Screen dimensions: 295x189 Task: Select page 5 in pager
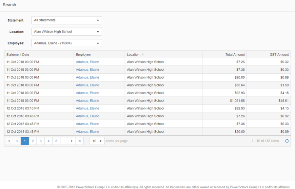point(56,141)
